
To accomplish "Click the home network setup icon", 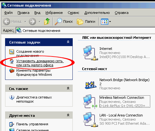I will (11, 61).
